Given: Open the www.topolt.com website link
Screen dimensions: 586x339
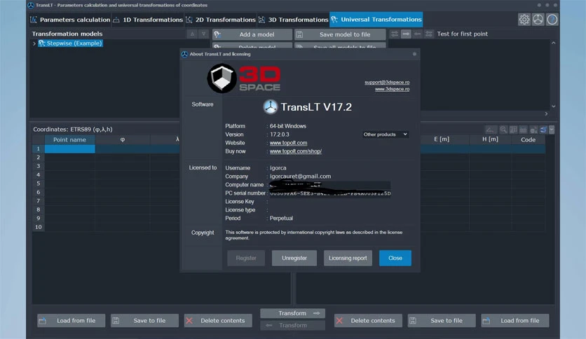Looking at the screenshot, I should pyautogui.click(x=288, y=143).
